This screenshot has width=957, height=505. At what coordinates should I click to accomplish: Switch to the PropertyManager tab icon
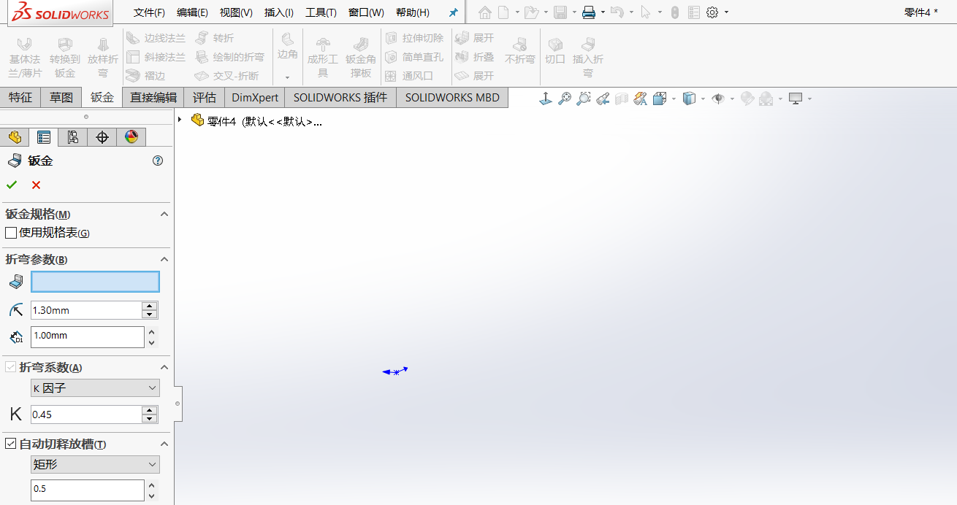44,137
